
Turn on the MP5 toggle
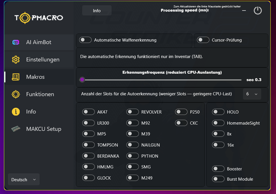pos(88,134)
